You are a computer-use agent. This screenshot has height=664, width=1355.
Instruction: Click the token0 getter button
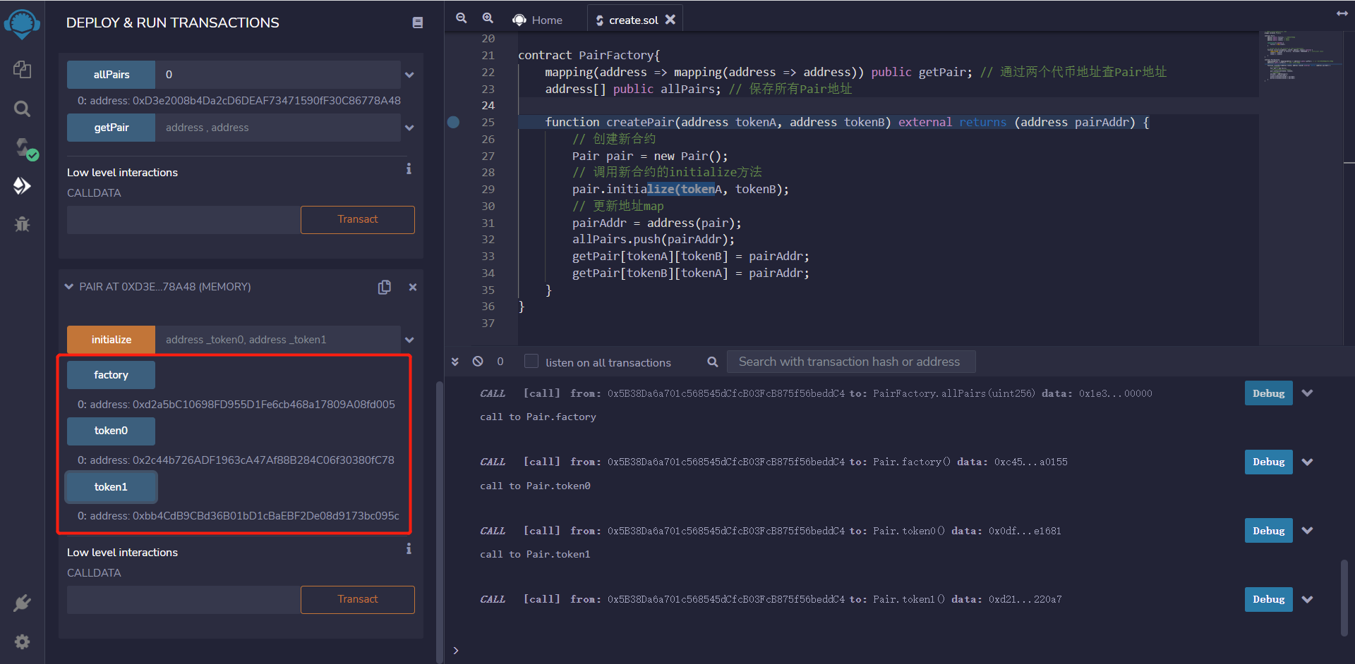click(111, 431)
